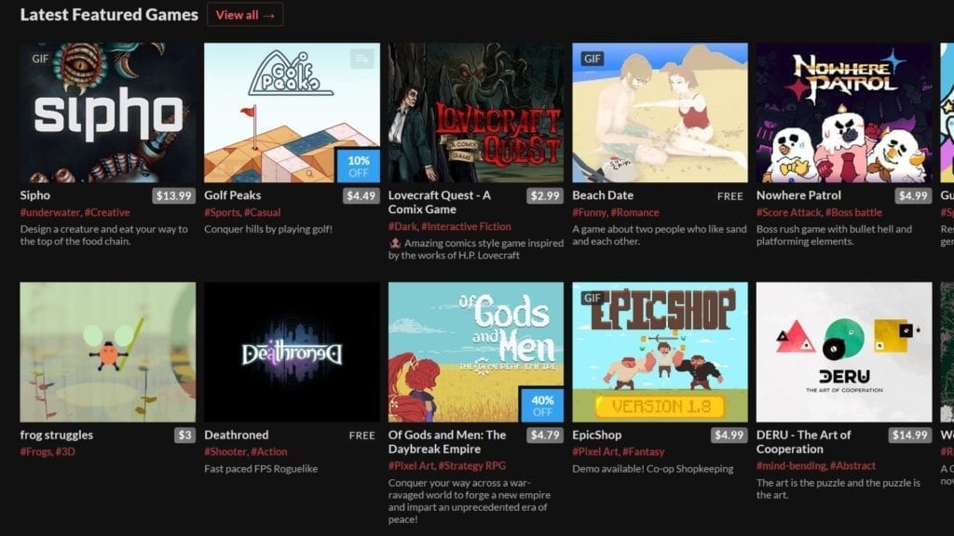Open the frog struggles game title

coord(56,435)
